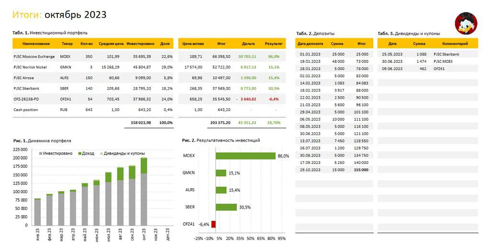The height and width of the screenshot is (251, 490).
Task: Click the 155 000 deposits total cell
Action: [x=361, y=170]
